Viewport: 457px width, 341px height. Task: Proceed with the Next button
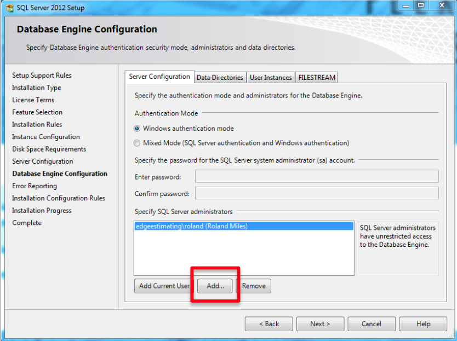(320, 324)
